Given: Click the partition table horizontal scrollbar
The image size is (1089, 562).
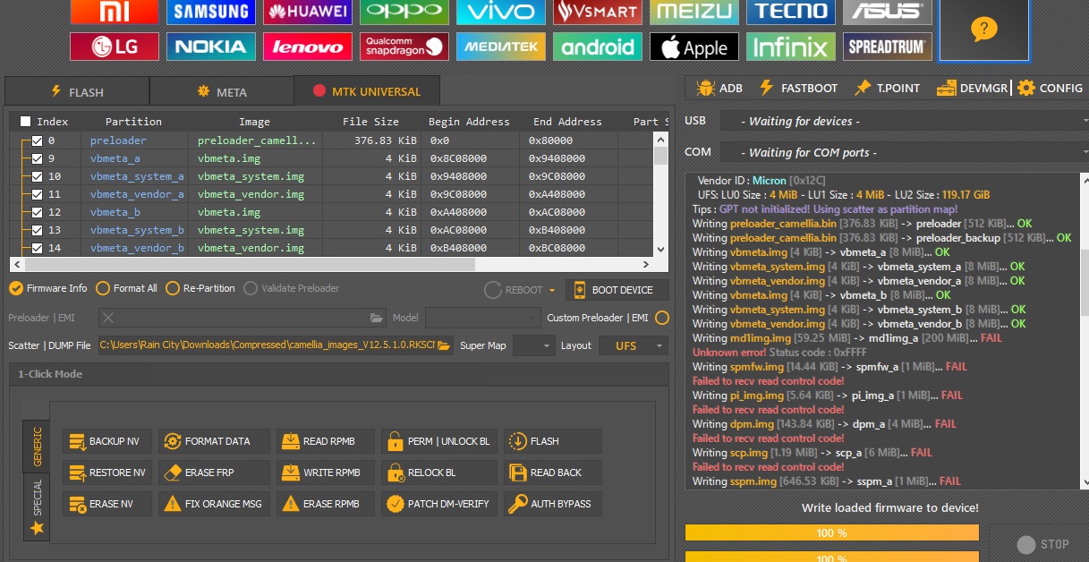Looking at the screenshot, I should click(x=330, y=264).
